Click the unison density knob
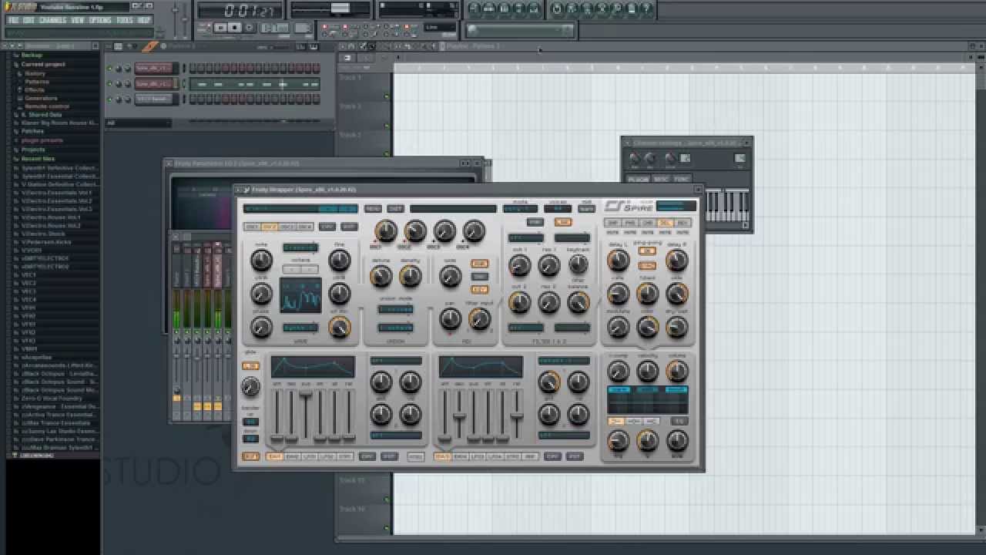 [x=411, y=275]
